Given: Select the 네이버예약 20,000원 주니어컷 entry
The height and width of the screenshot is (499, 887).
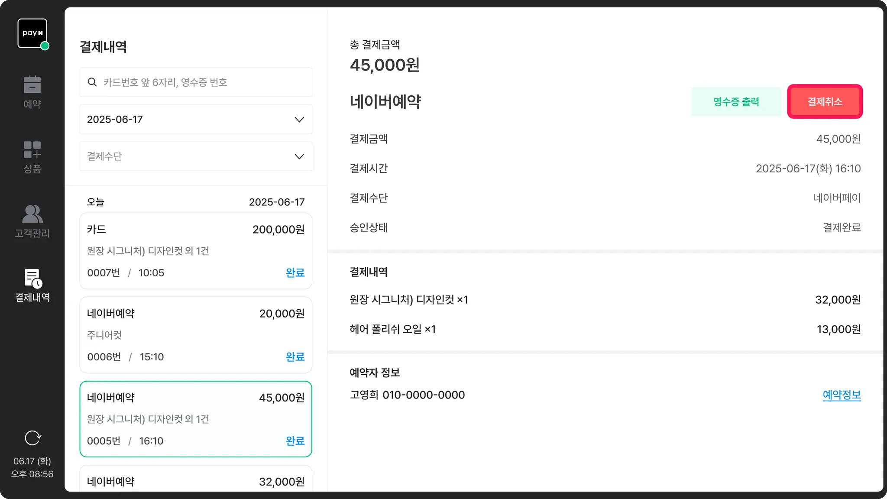Looking at the screenshot, I should (195, 335).
